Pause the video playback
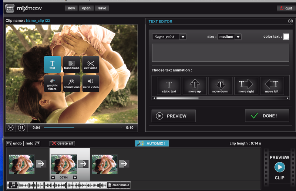Viewport: 296px width, 191px height. point(21,127)
